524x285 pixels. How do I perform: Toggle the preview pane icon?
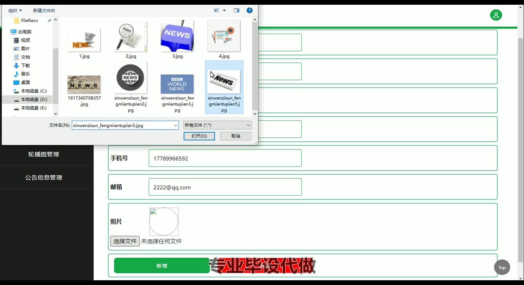[236, 11]
